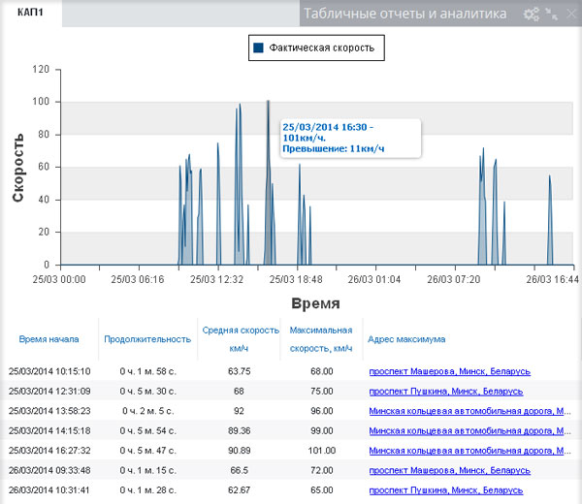The image size is (582, 504).
Task: Toggle the Фактическая скорость legend series
Action: (320, 47)
